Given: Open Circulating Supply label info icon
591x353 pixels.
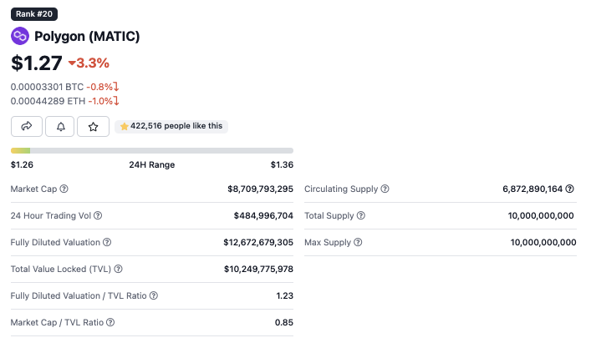Looking at the screenshot, I should pyautogui.click(x=385, y=189).
